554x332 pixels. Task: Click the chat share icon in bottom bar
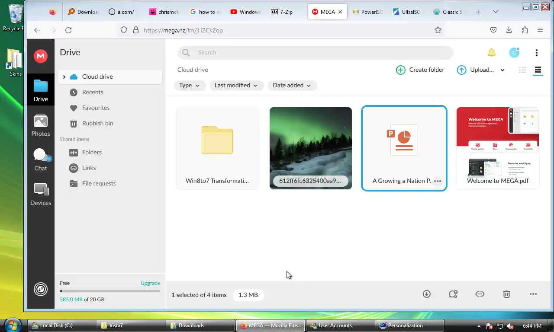tap(453, 294)
